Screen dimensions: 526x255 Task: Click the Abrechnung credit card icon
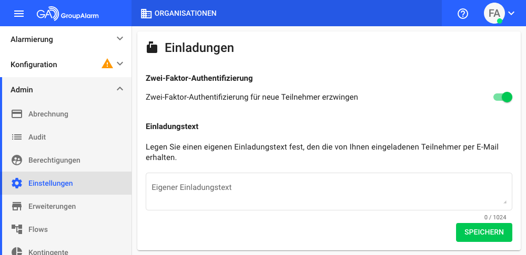pos(17,114)
